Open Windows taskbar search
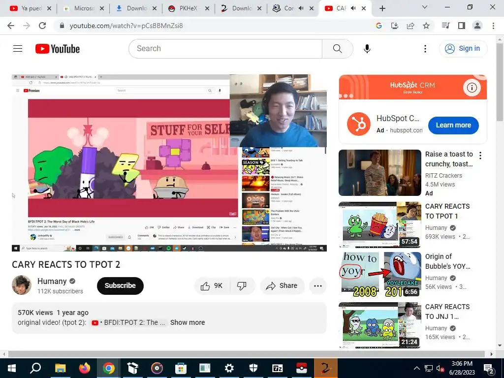The height and width of the screenshot is (378, 504). pos(35,368)
